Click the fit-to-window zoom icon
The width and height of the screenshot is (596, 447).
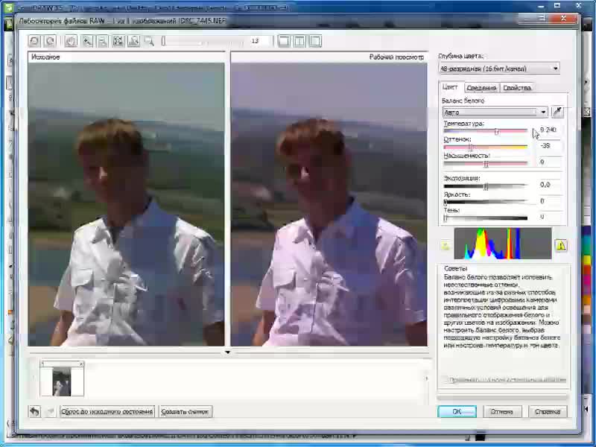[x=118, y=41]
